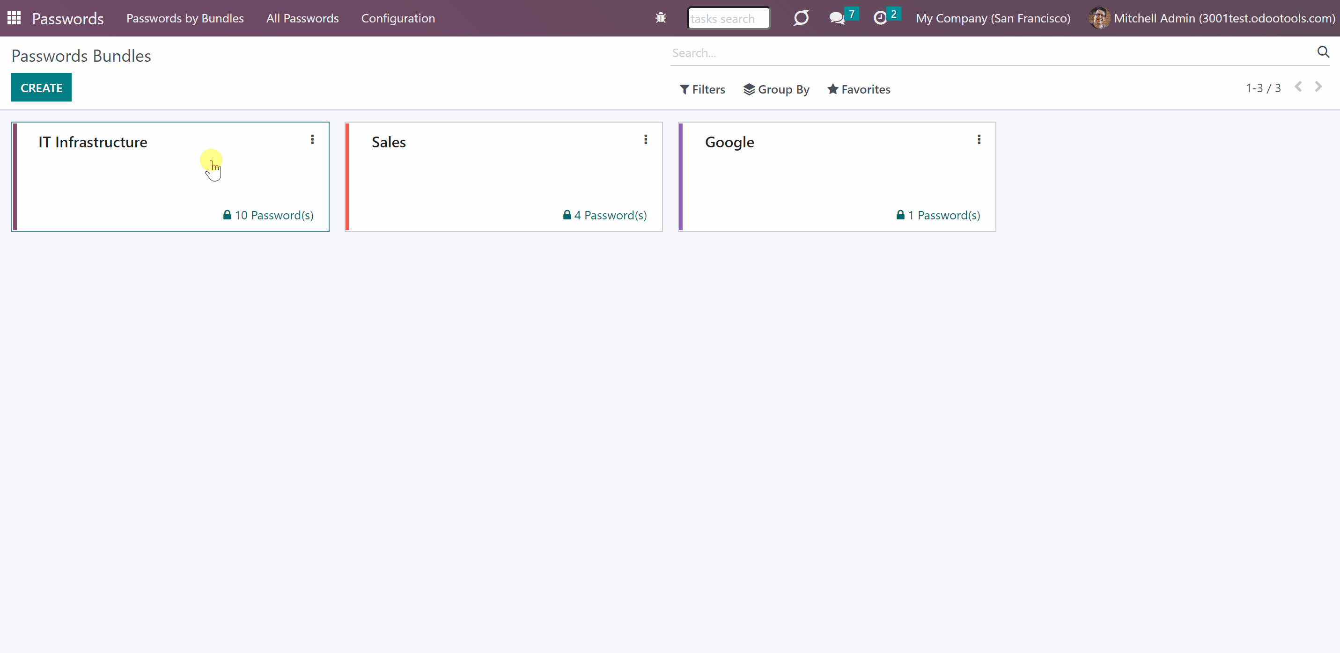Screen dimensions: 1340x653
Task: Click Mitchell Admin avatar picture
Action: pos(1099,18)
